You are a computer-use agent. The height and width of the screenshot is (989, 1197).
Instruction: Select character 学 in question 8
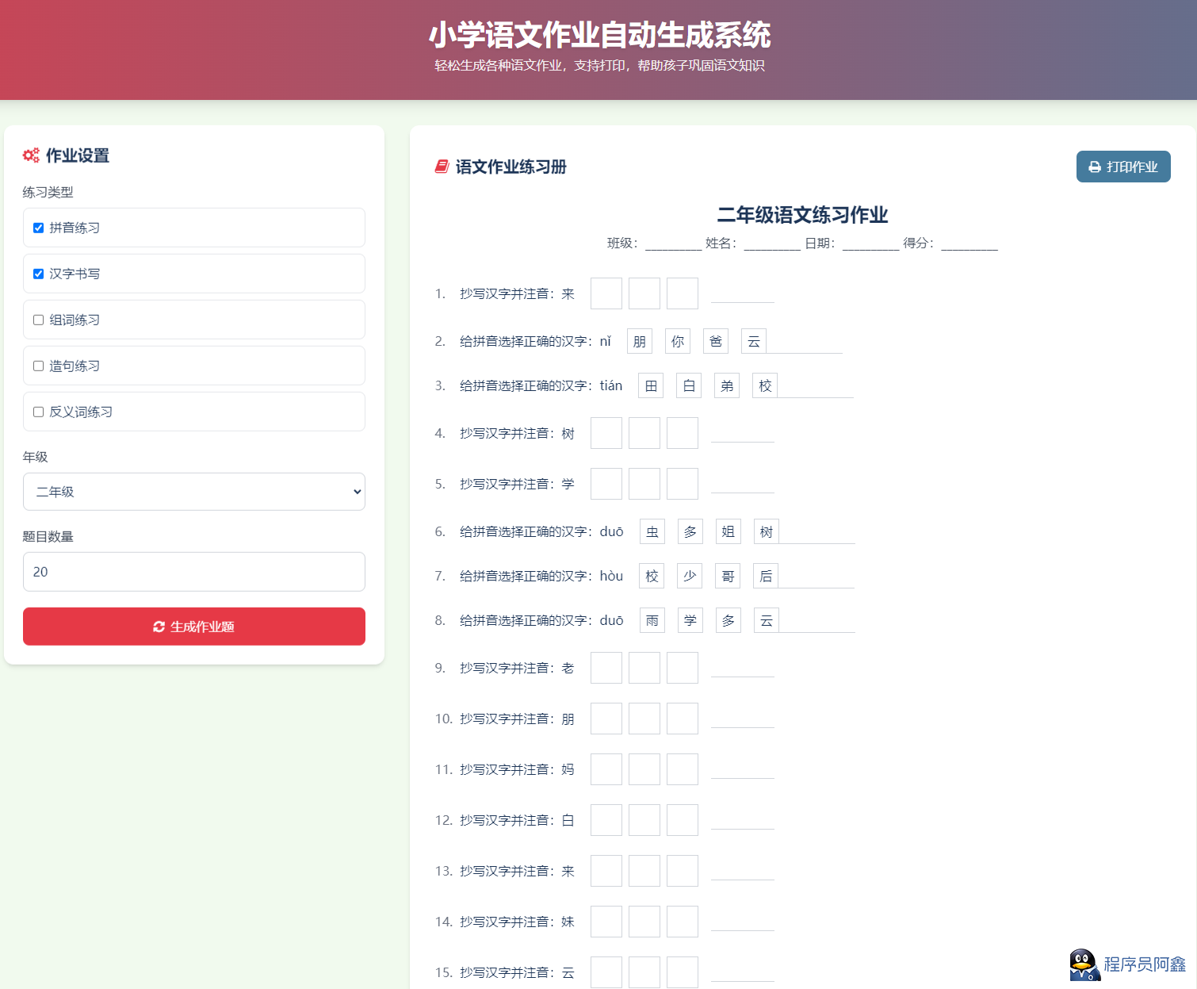(x=690, y=620)
